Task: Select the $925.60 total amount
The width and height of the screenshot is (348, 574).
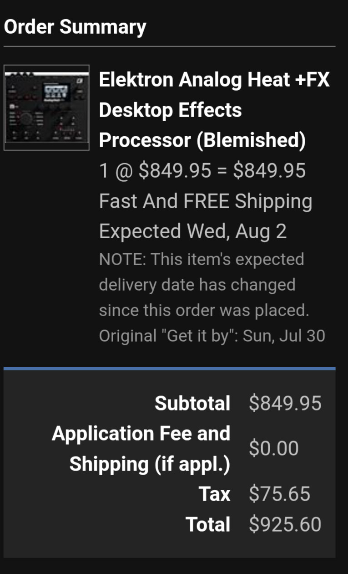Action: [x=285, y=524]
